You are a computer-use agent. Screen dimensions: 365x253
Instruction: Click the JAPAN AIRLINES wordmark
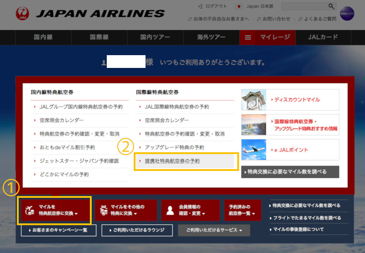[100, 14]
